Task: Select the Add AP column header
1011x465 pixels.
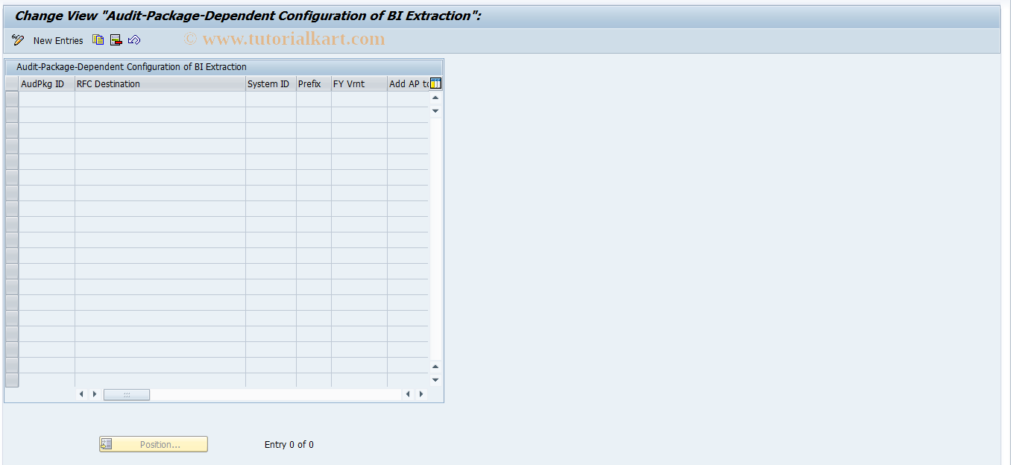Action: point(408,84)
